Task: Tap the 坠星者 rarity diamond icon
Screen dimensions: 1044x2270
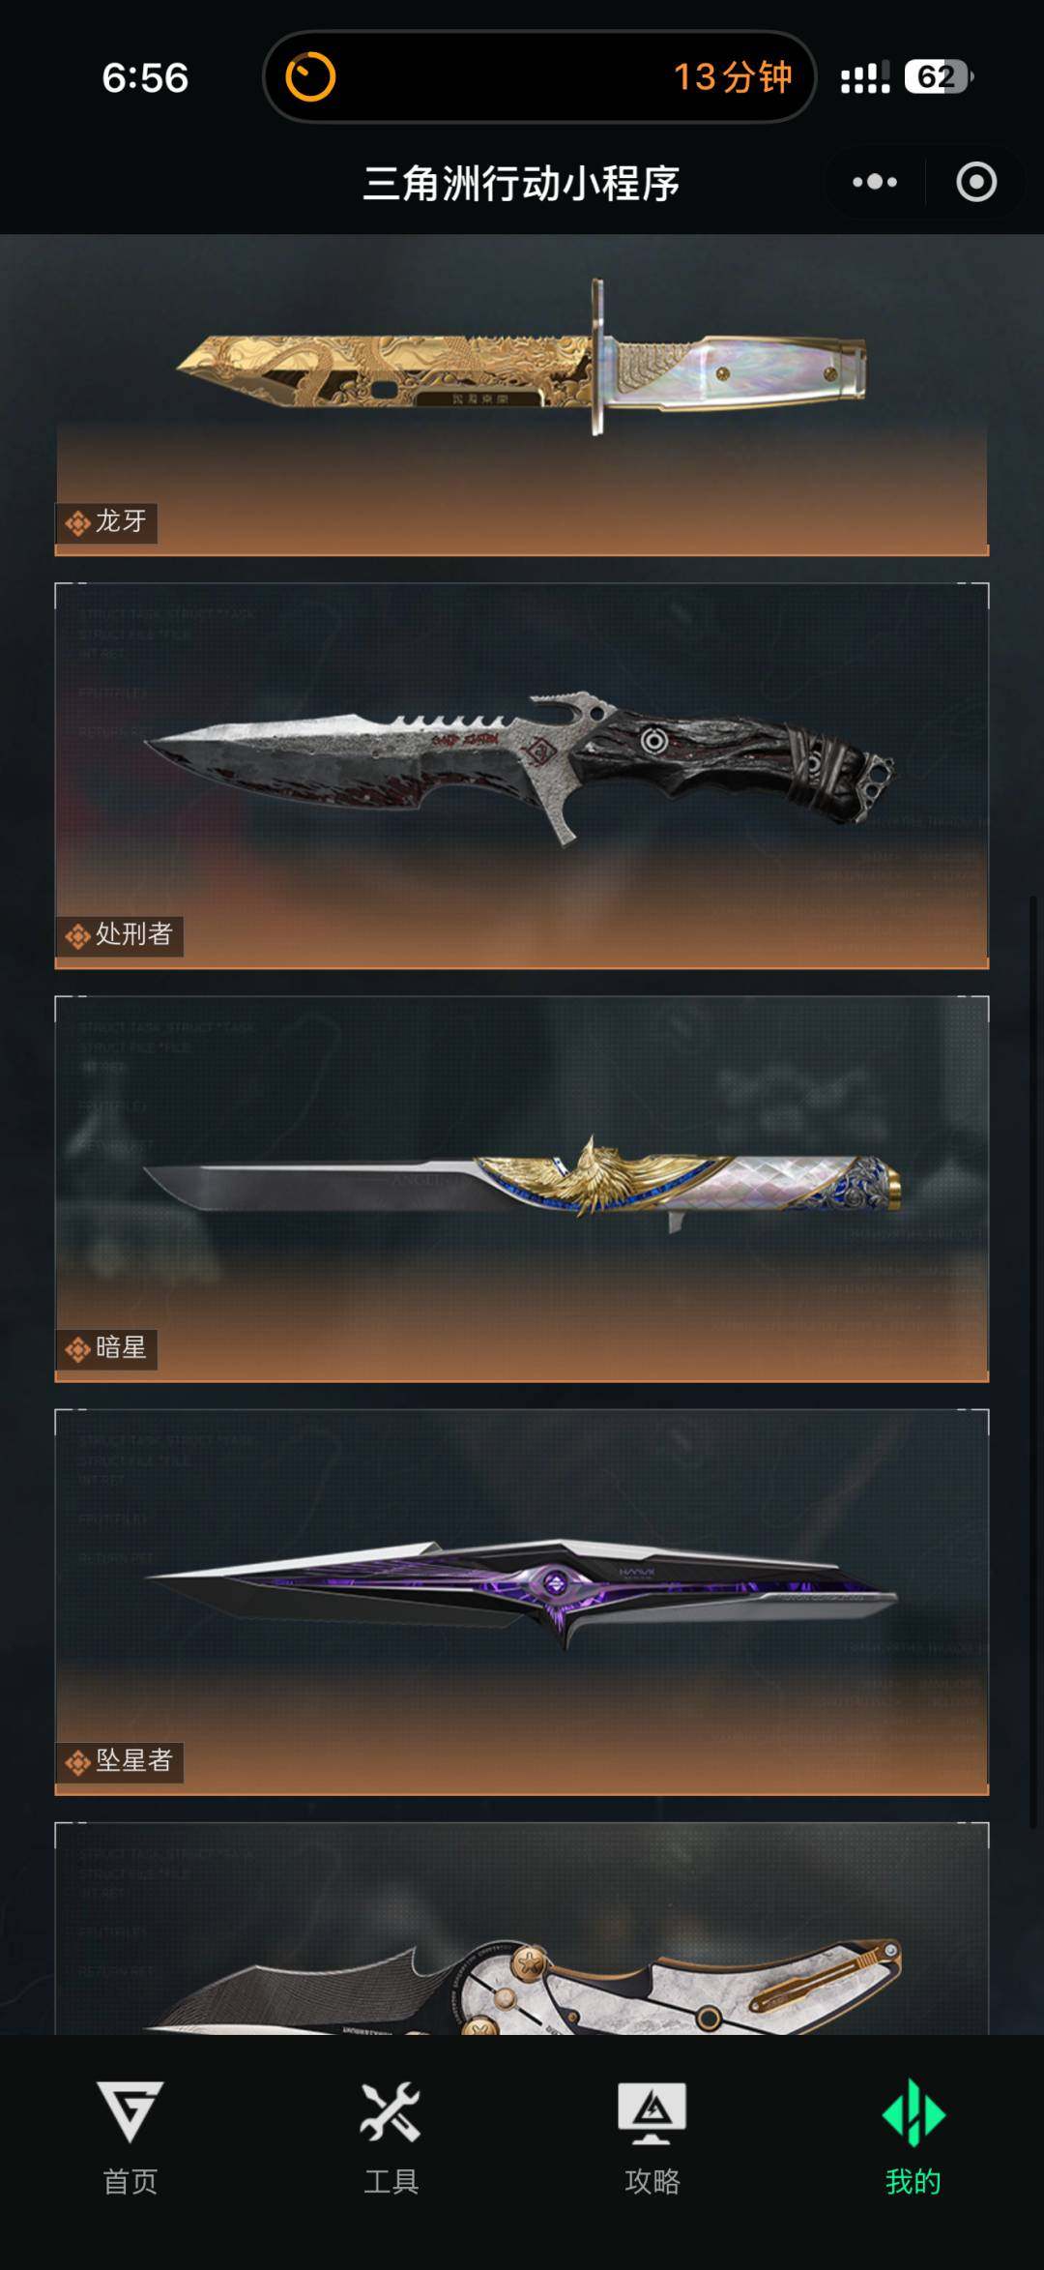Action: coord(77,1762)
